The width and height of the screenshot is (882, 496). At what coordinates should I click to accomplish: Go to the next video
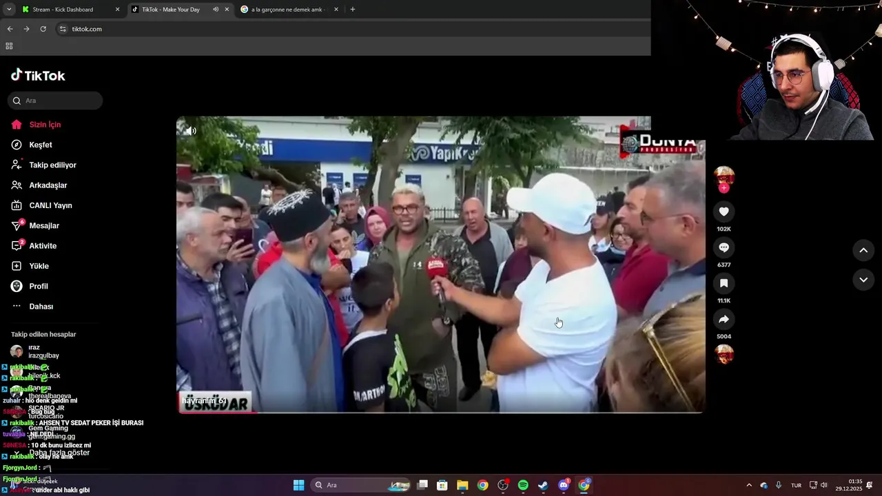(863, 280)
